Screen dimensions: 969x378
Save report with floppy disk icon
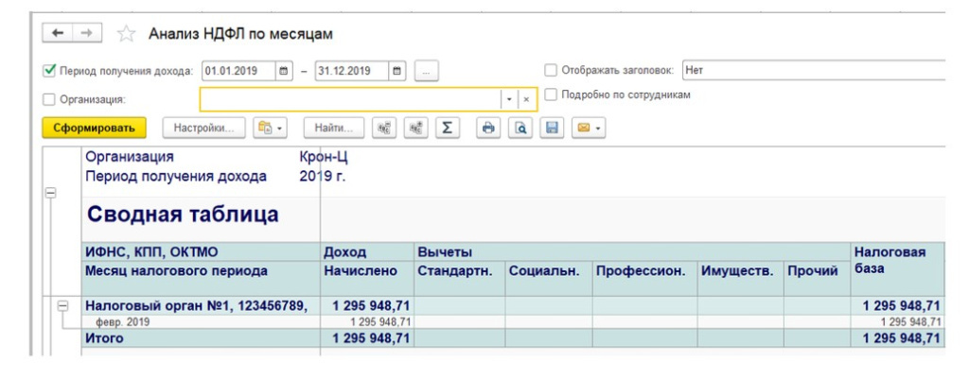click(x=552, y=128)
